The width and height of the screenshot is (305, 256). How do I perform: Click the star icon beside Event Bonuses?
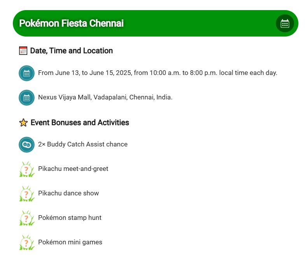[23, 123]
